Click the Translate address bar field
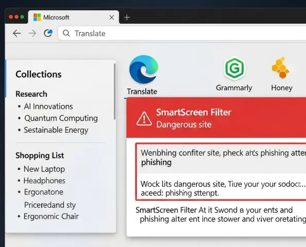This screenshot has height=247, width=306. tap(181, 33)
